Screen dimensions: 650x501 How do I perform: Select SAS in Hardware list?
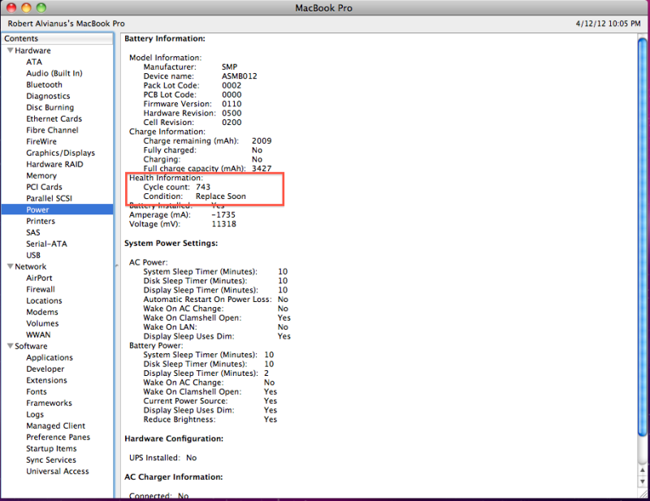click(33, 232)
